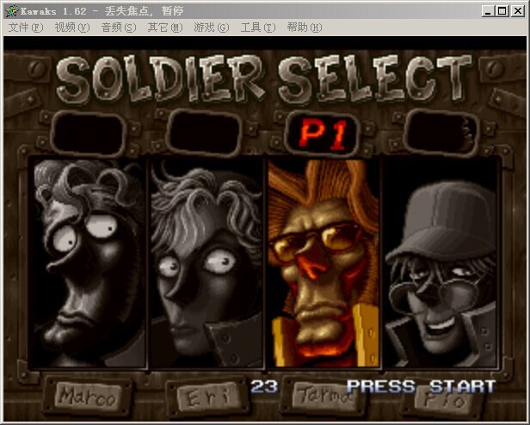Viewport: 530px width, 425px height.
Task: Open the 视频 (Video) menu
Action: [71, 28]
